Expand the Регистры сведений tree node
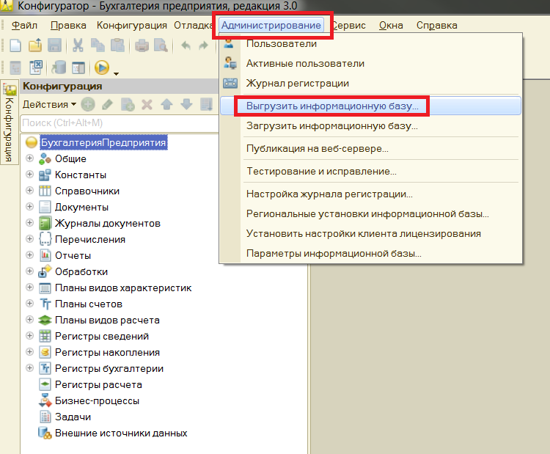The image size is (550, 454). (30, 336)
